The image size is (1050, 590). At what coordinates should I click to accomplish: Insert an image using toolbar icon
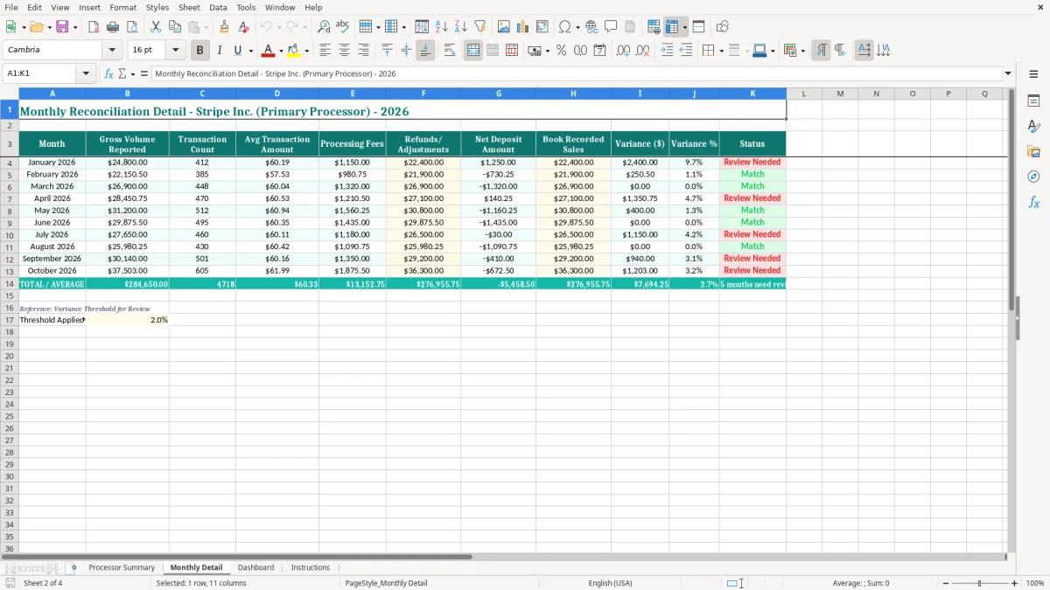[504, 27]
